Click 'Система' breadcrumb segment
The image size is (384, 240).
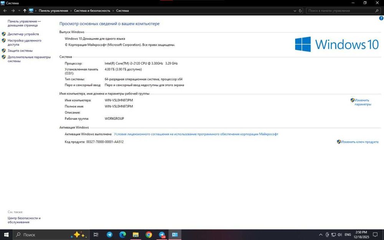pos(122,11)
